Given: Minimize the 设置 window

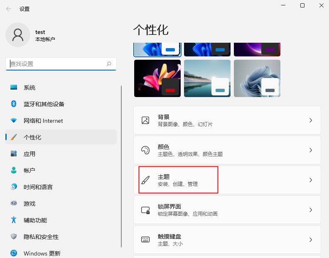Looking at the screenshot, I should click(283, 5).
